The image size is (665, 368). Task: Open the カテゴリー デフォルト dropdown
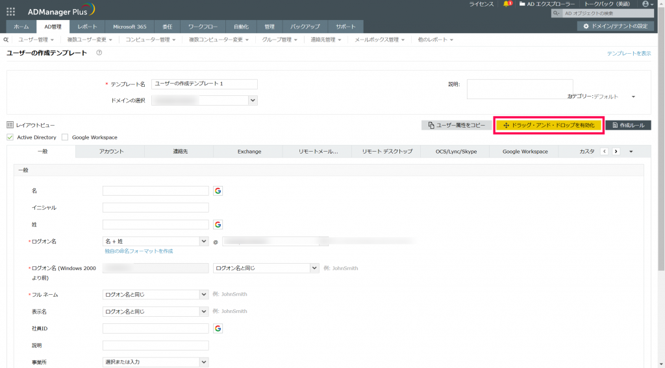click(614, 97)
